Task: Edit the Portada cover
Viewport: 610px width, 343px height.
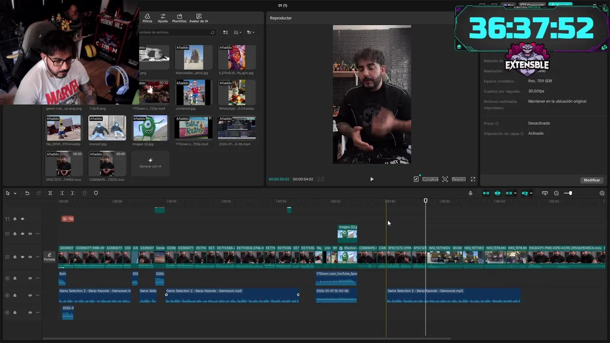Action: point(50,257)
